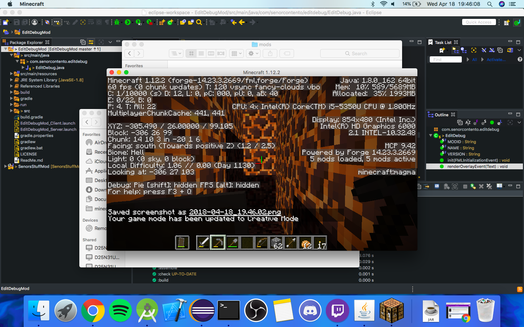
Task: Switch the mods Finder window to list view
Action: click(x=201, y=53)
